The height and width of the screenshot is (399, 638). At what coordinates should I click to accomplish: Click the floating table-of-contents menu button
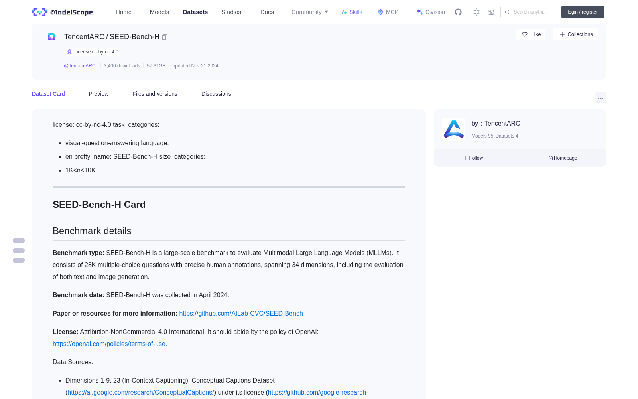click(19, 251)
